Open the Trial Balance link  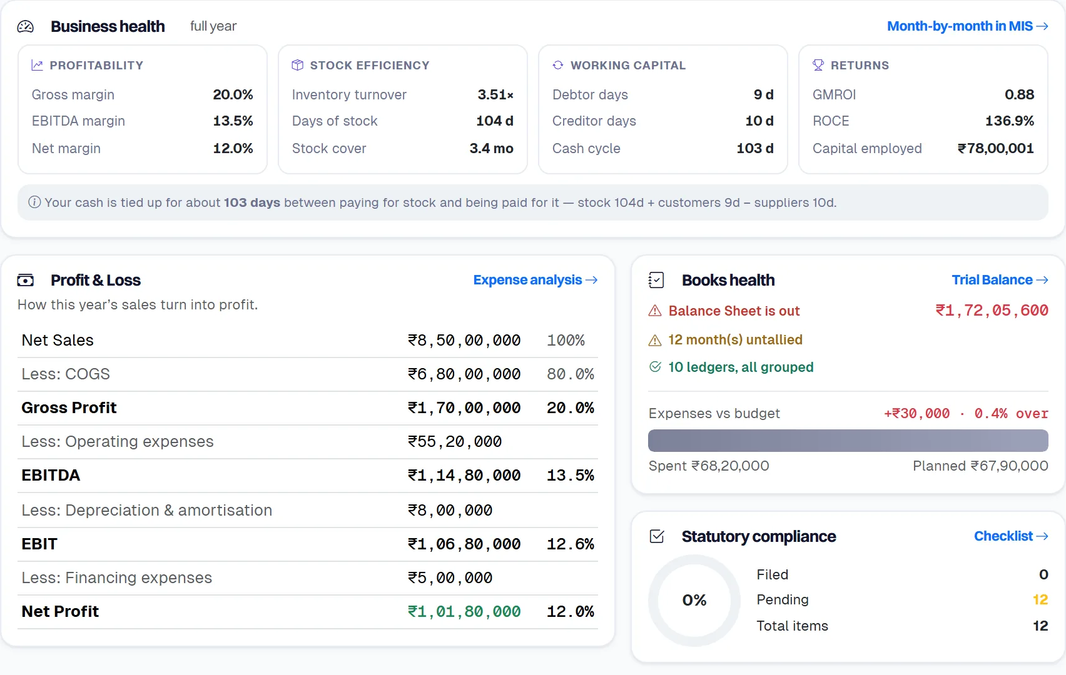pos(1000,280)
